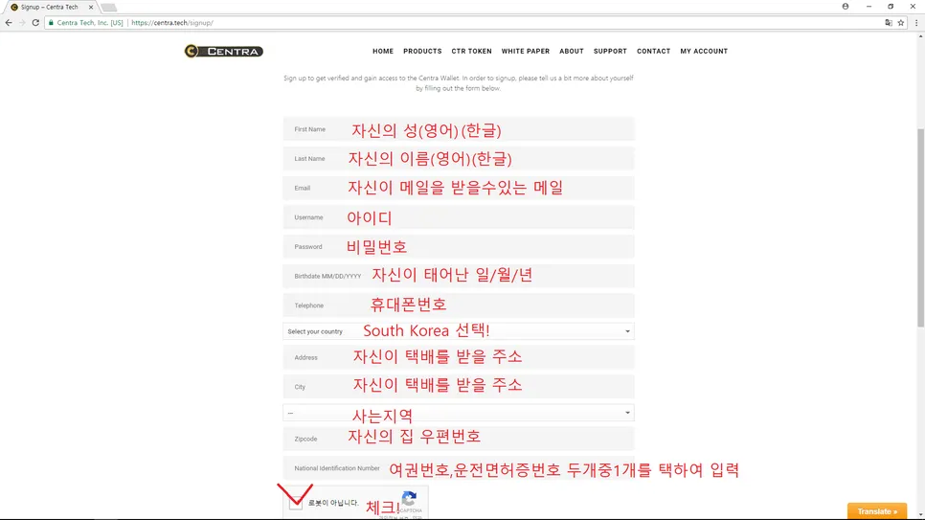Check the I'm not a robot checkbox
The image size is (925, 520).
click(296, 504)
